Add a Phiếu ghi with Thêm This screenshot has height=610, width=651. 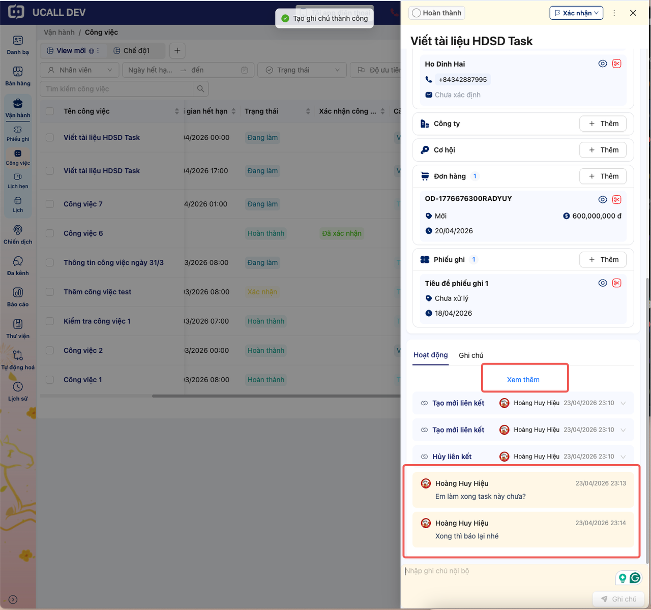pyautogui.click(x=603, y=260)
